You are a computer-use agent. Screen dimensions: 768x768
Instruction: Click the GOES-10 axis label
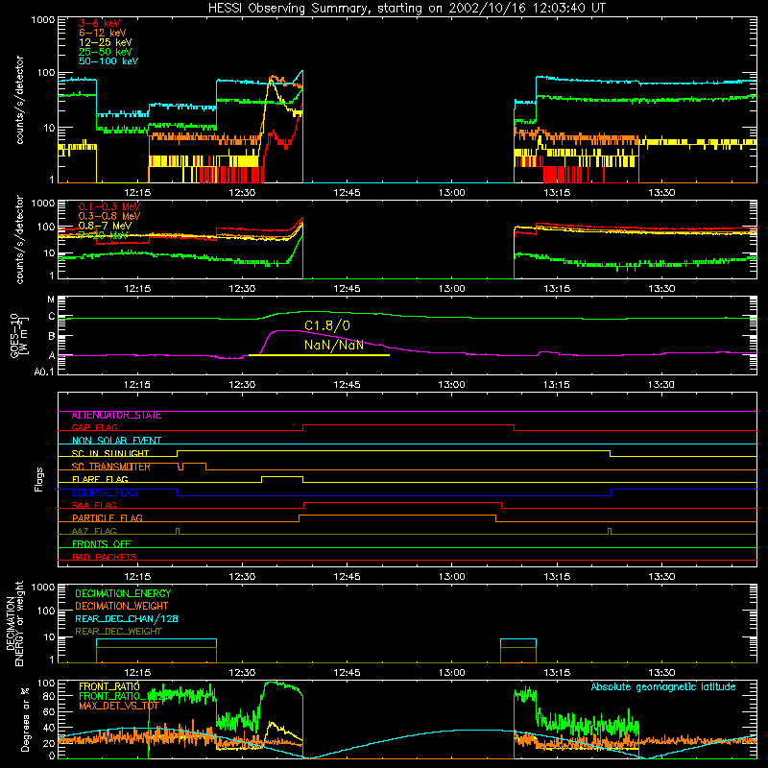(18, 335)
